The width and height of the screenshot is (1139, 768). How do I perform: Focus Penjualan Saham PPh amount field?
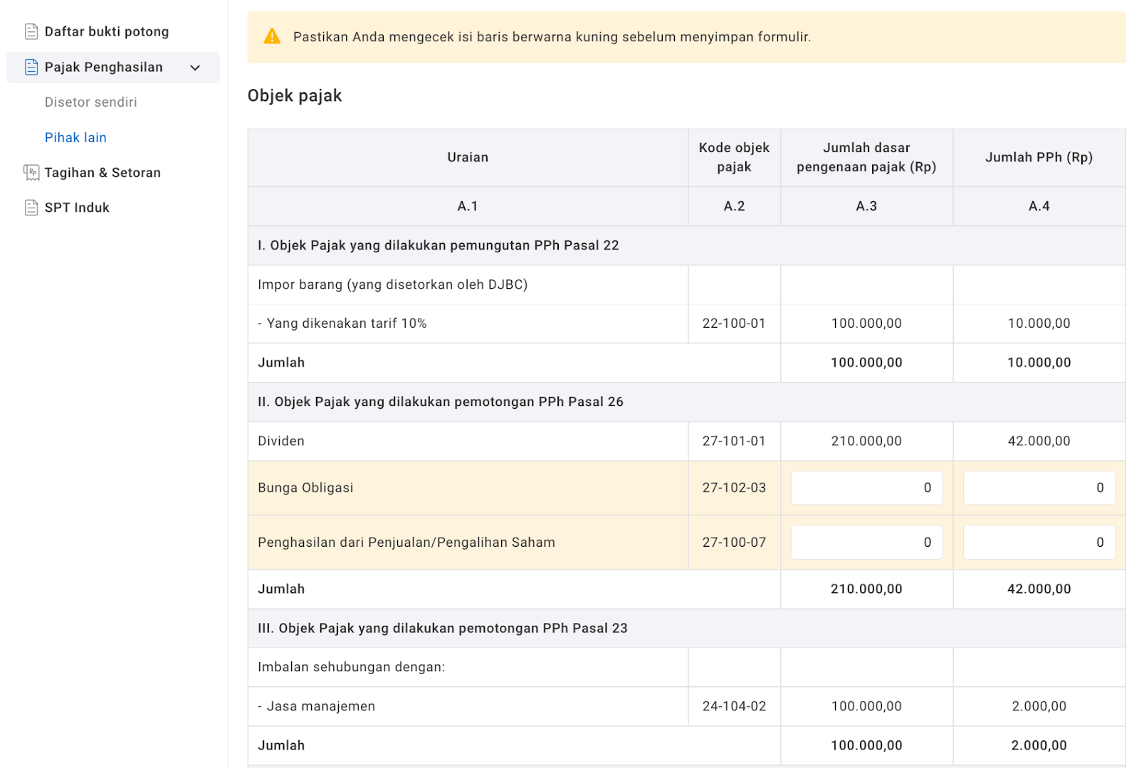coord(1039,543)
